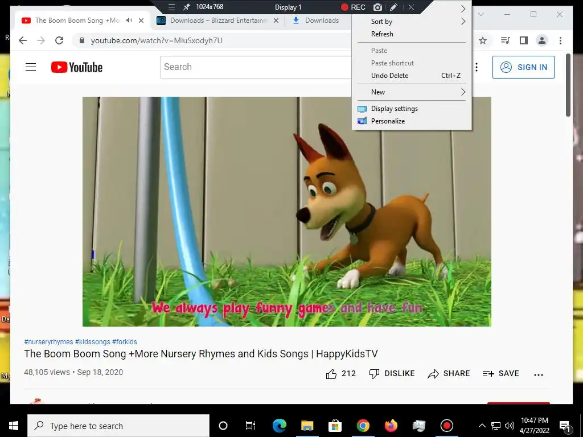
Task: Open the screen recorder taskbar icon
Action: point(446,426)
